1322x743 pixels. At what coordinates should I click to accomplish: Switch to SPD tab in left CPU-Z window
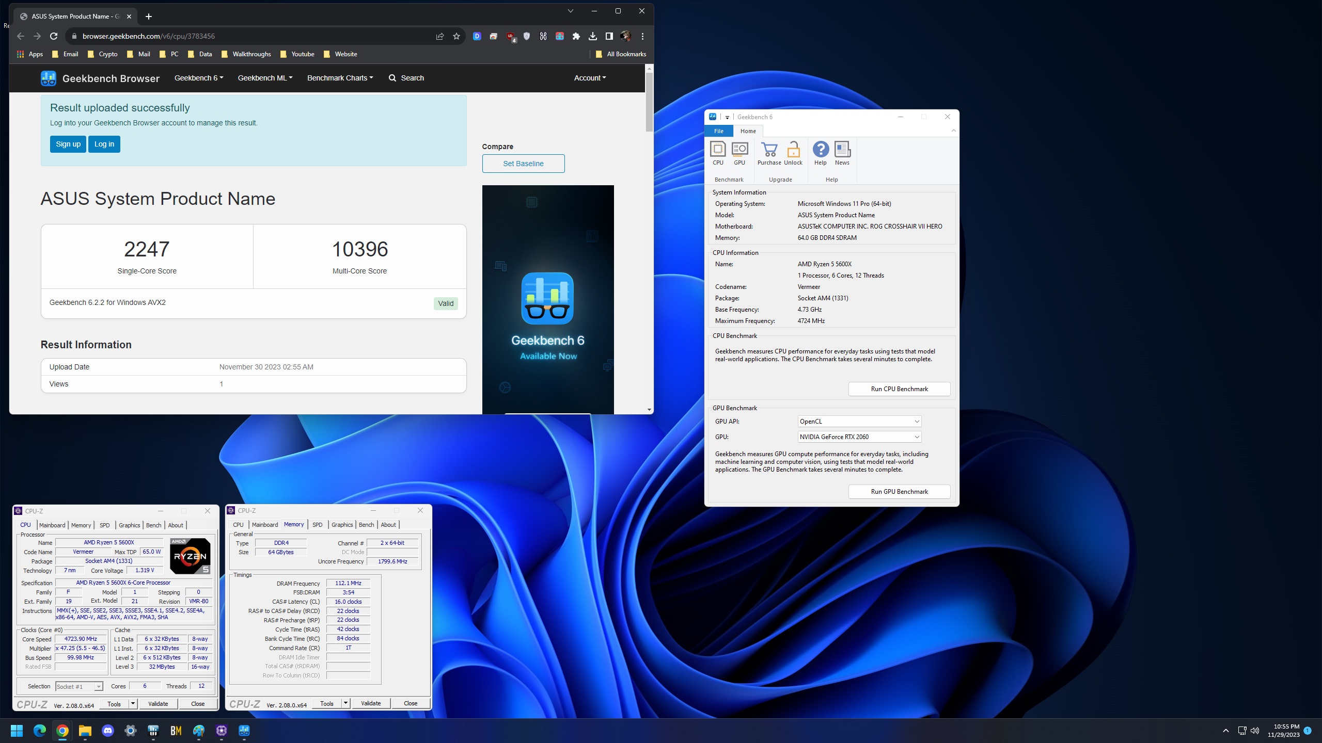point(104,525)
